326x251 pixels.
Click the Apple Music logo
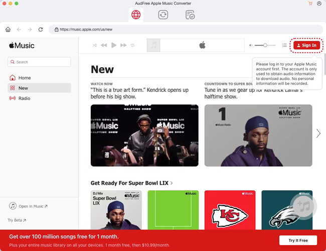(x=22, y=45)
